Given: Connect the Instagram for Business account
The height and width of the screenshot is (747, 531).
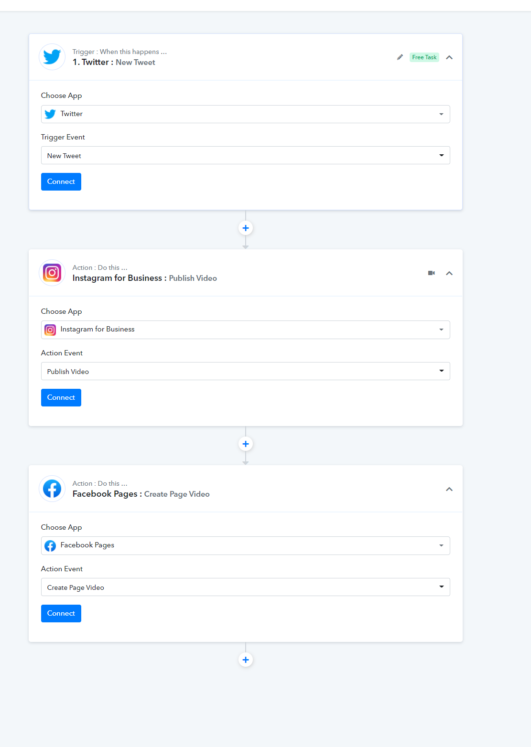Looking at the screenshot, I should tap(61, 397).
